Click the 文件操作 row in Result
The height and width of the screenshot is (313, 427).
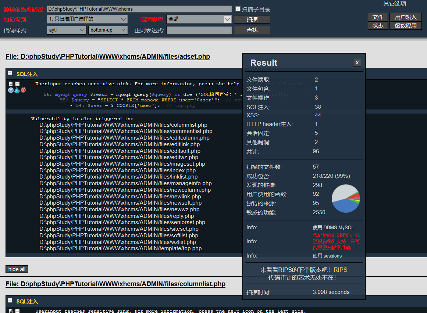[x=304, y=98]
